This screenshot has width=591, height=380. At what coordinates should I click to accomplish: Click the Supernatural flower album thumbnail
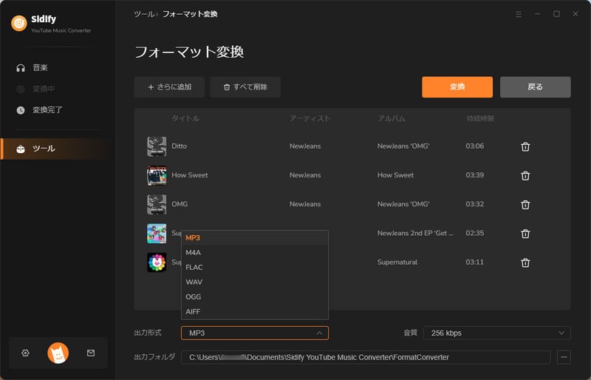click(157, 262)
